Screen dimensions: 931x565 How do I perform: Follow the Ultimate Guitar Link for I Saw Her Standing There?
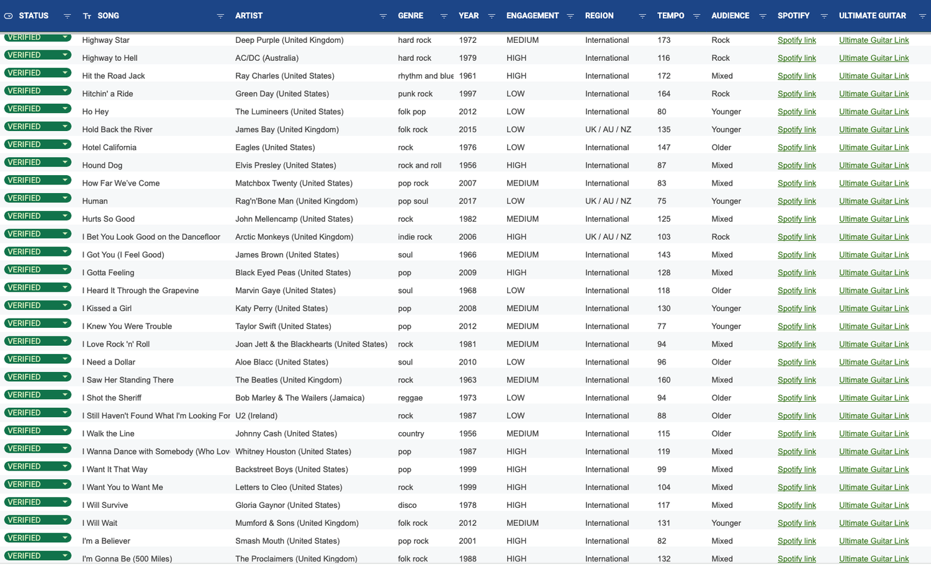pyautogui.click(x=874, y=380)
